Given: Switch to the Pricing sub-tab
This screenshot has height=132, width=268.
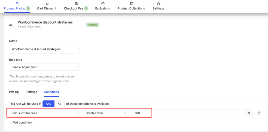Looking at the screenshot, I should coord(14,92).
